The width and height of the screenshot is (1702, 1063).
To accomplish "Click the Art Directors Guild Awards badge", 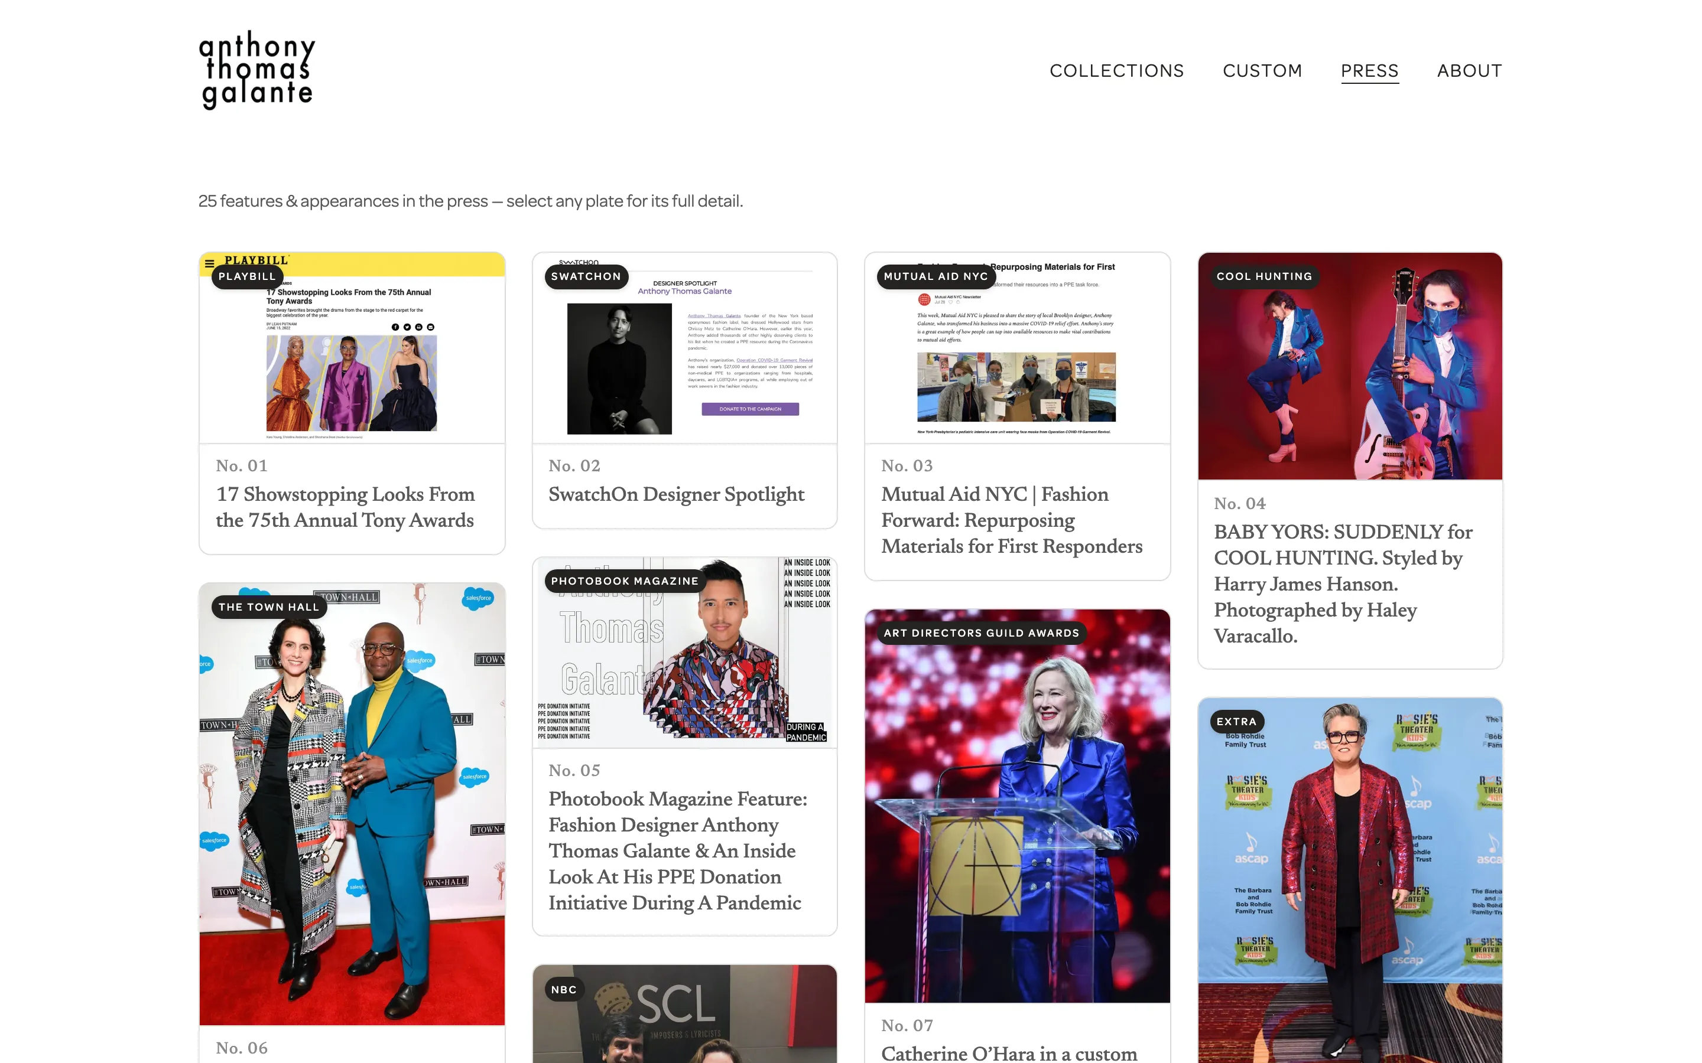I will coord(981,632).
